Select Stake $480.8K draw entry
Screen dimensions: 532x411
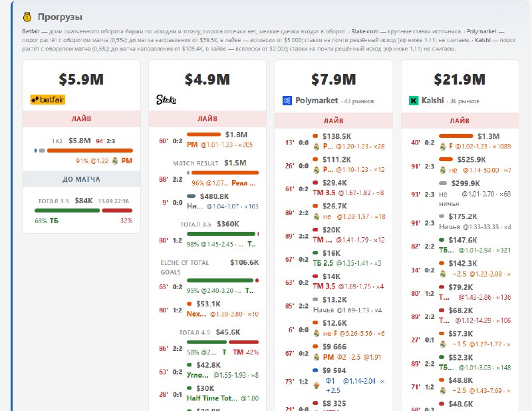pos(207,201)
